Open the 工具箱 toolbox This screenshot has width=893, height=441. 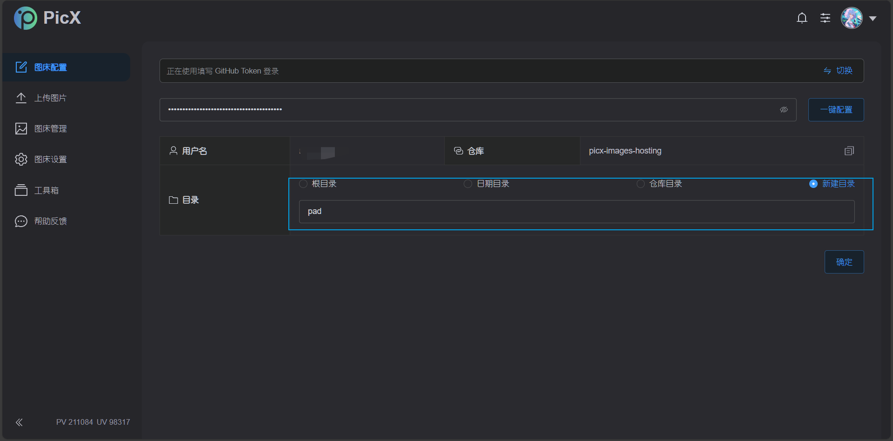pos(66,190)
